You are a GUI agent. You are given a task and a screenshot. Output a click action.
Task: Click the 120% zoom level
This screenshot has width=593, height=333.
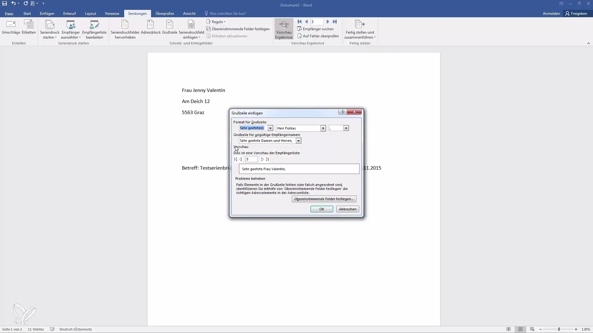pos(586,329)
